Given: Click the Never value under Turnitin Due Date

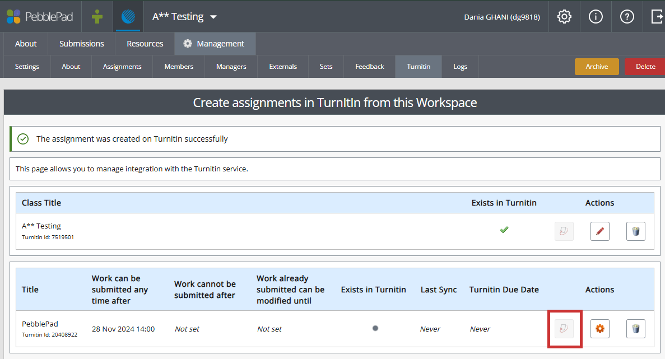Looking at the screenshot, I should coord(480,329).
